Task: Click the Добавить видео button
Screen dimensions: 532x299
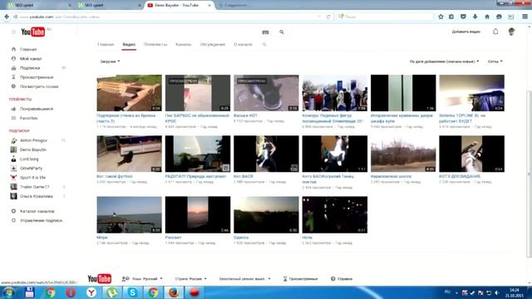Action: tap(465, 32)
